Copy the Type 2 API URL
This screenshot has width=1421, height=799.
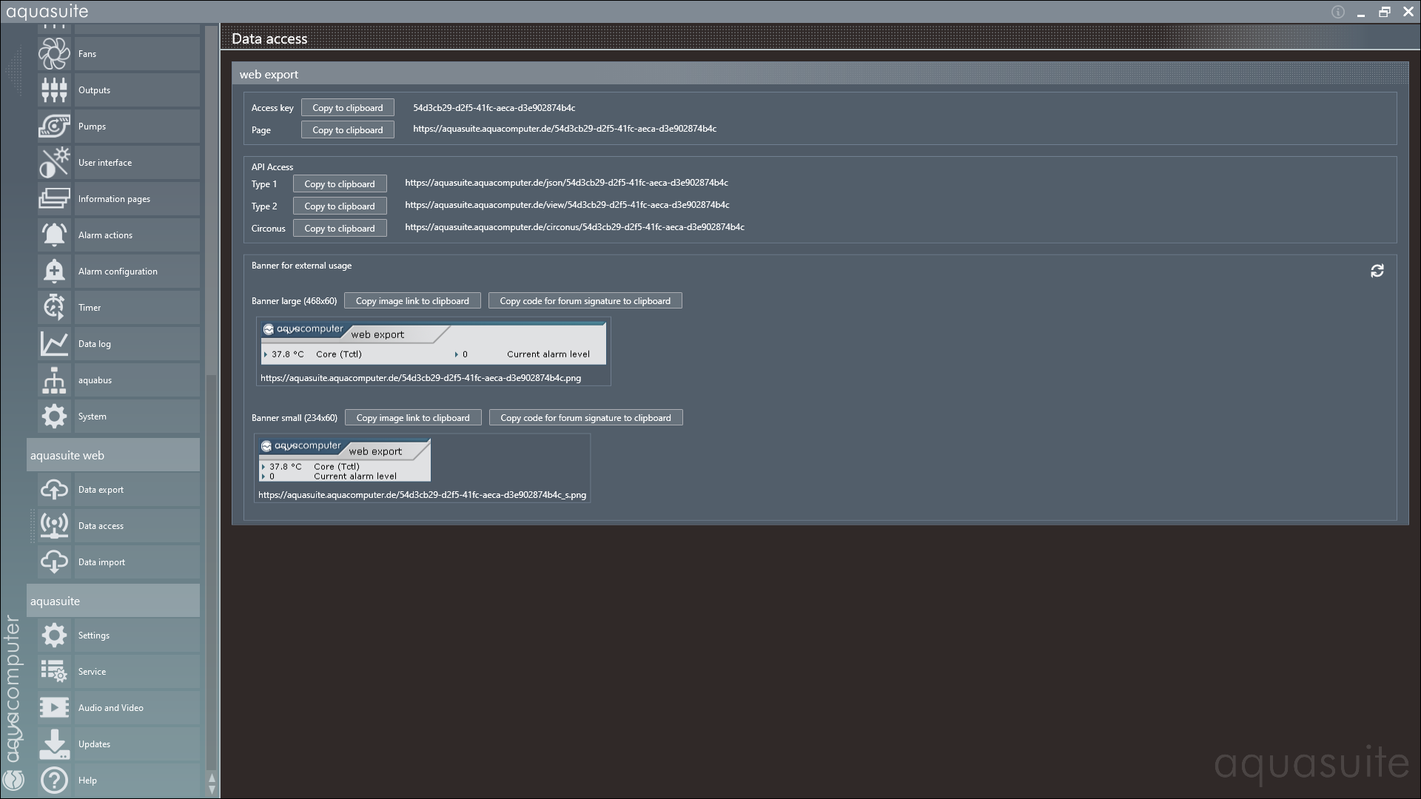point(340,206)
